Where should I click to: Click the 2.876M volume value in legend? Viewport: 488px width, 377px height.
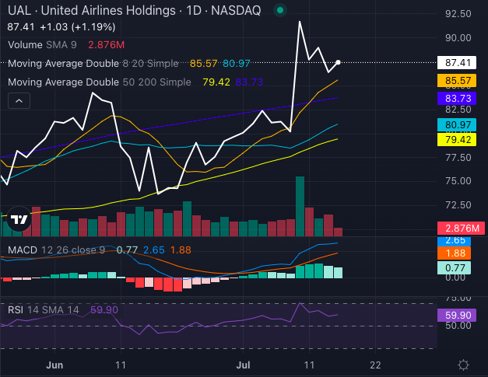coord(106,45)
